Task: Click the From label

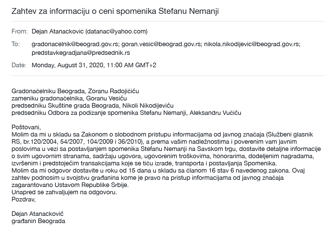Action: (20, 31)
